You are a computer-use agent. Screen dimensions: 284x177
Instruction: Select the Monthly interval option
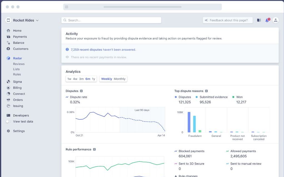pos(119,79)
